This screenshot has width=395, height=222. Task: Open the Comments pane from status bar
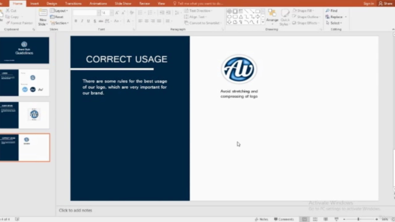pos(284,220)
